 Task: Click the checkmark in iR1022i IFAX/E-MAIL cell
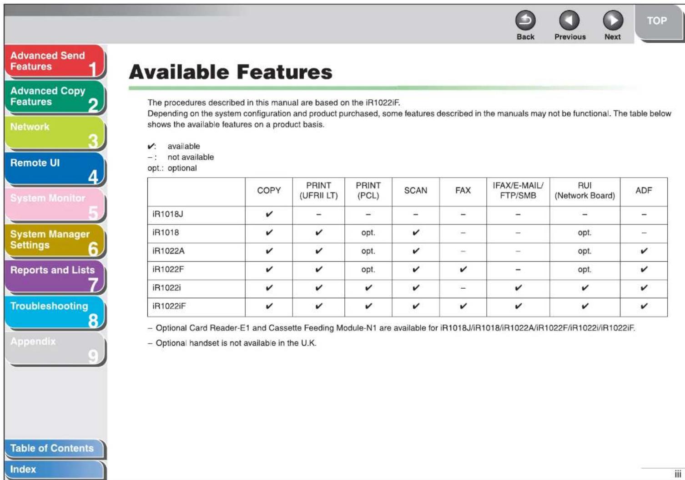pos(518,288)
